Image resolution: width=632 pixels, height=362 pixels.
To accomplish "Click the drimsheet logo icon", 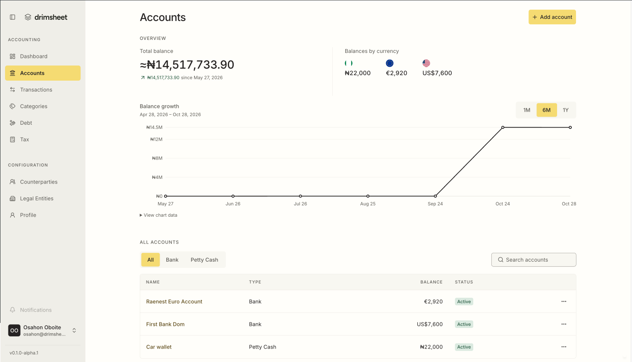I will (28, 17).
